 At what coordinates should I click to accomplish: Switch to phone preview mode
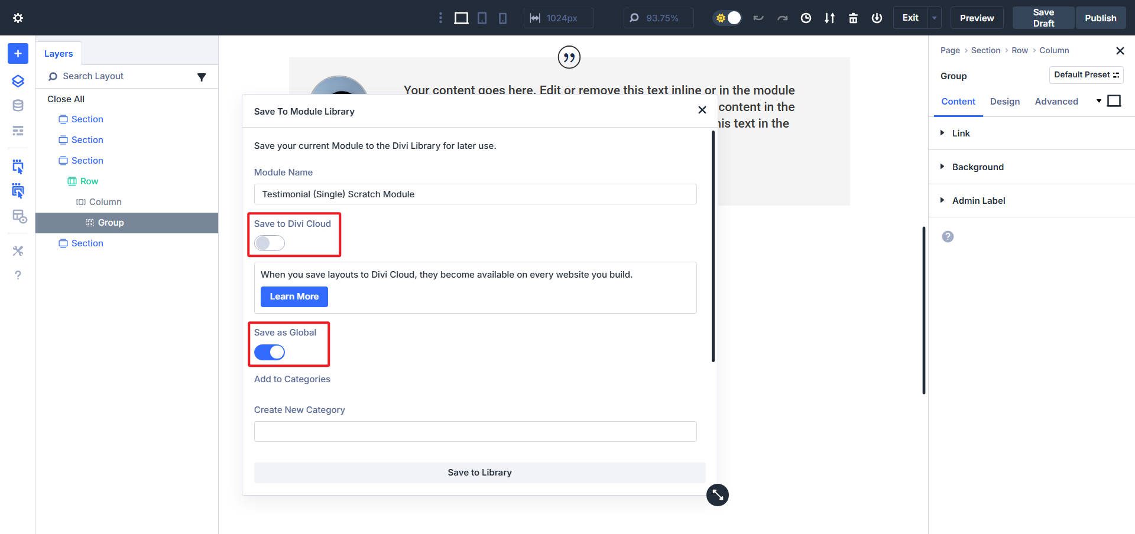tap(502, 18)
